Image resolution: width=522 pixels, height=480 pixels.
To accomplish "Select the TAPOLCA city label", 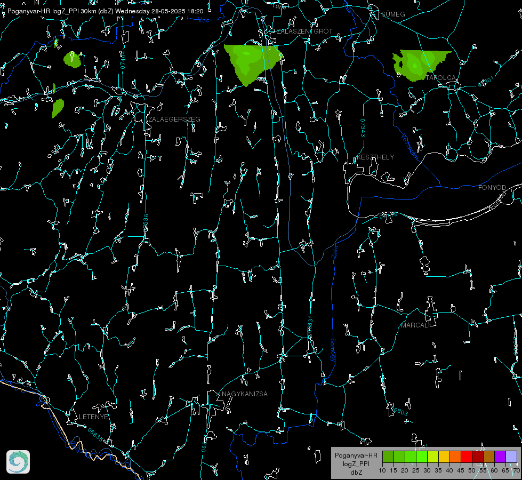I will (x=441, y=78).
